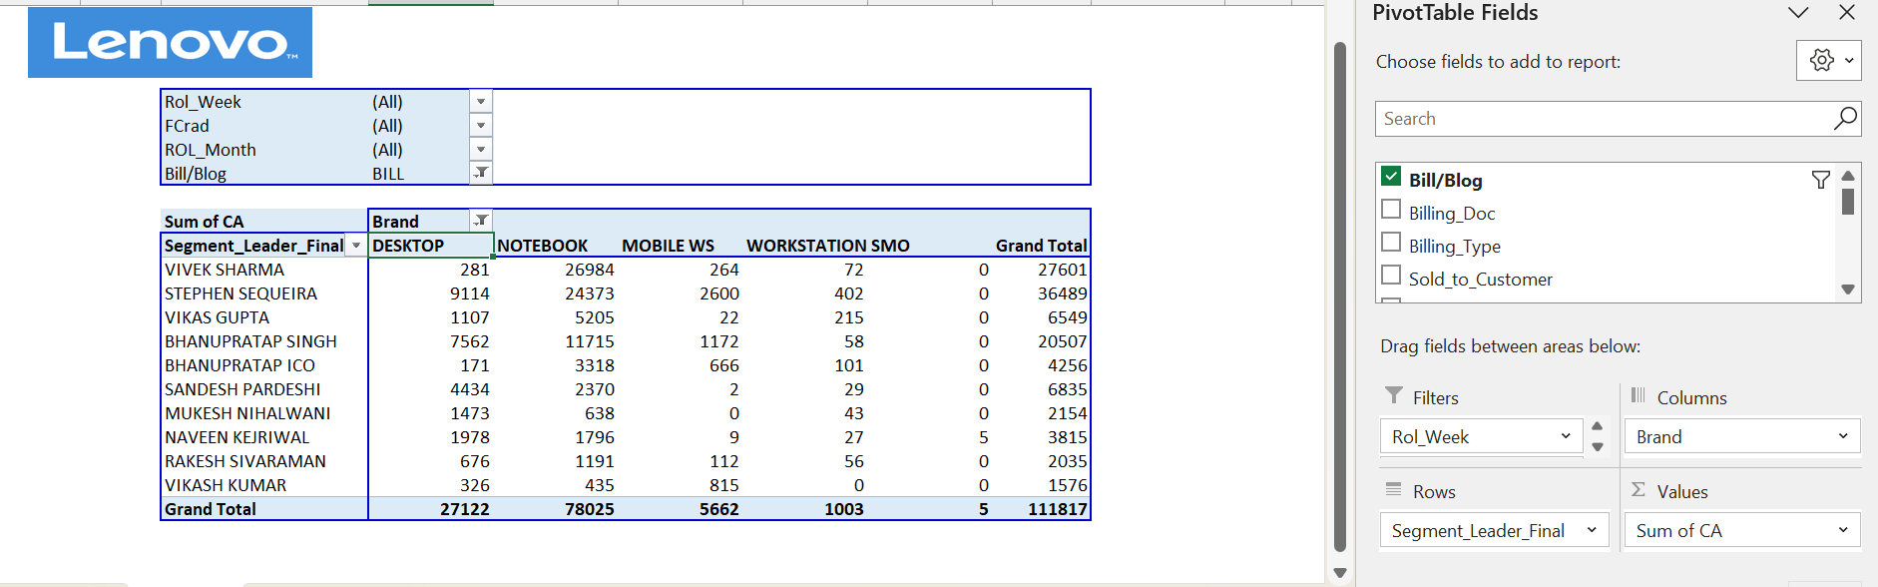
Task: Open the PivotTable Fields task pane options chevron
Action: coord(1798,13)
